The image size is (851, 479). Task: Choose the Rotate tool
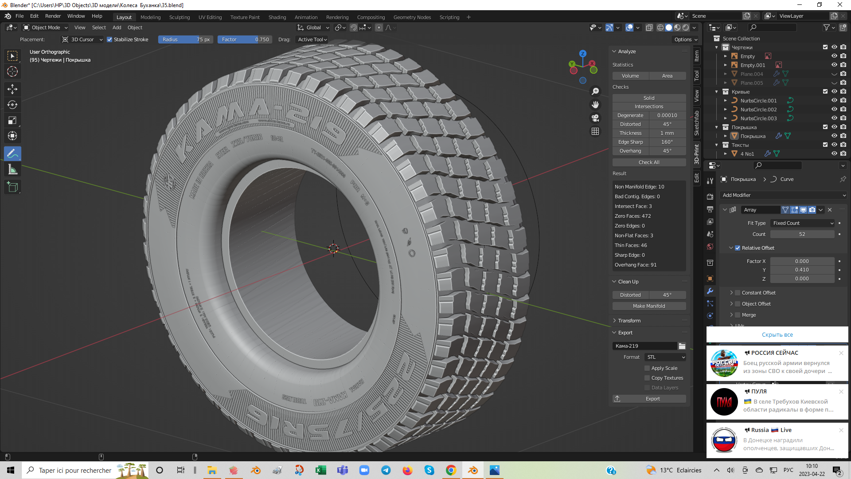point(12,105)
